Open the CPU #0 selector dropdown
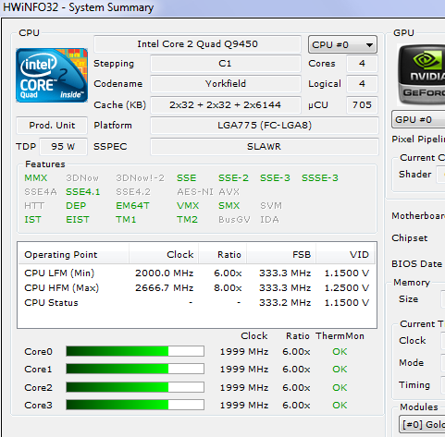The height and width of the screenshot is (437, 445). 342,44
